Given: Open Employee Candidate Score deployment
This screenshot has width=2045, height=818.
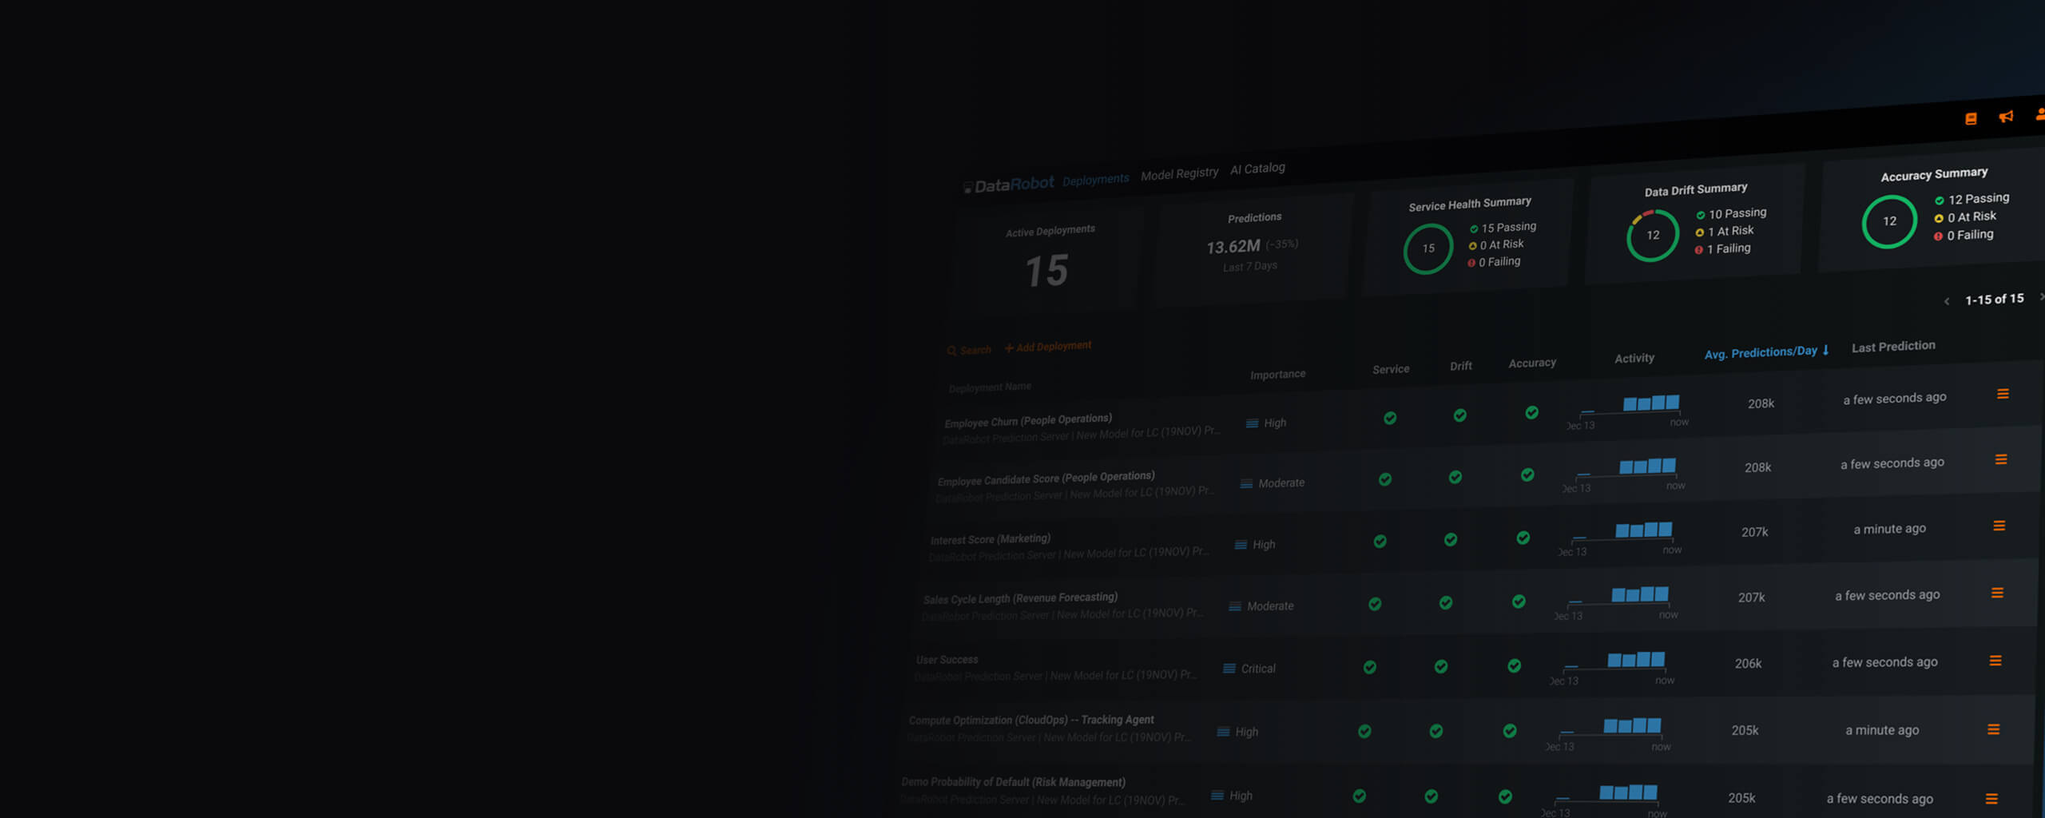Looking at the screenshot, I should (1046, 478).
